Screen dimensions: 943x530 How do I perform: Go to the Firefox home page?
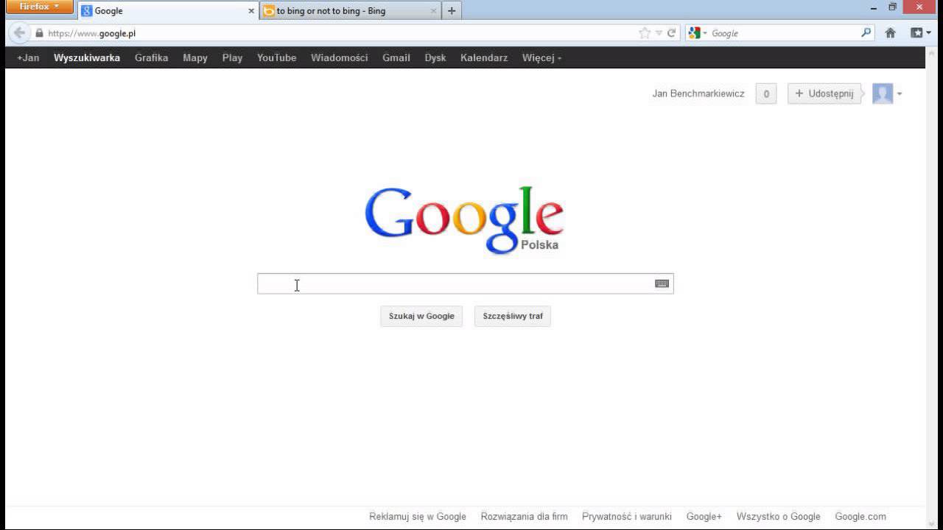pyautogui.click(x=890, y=33)
